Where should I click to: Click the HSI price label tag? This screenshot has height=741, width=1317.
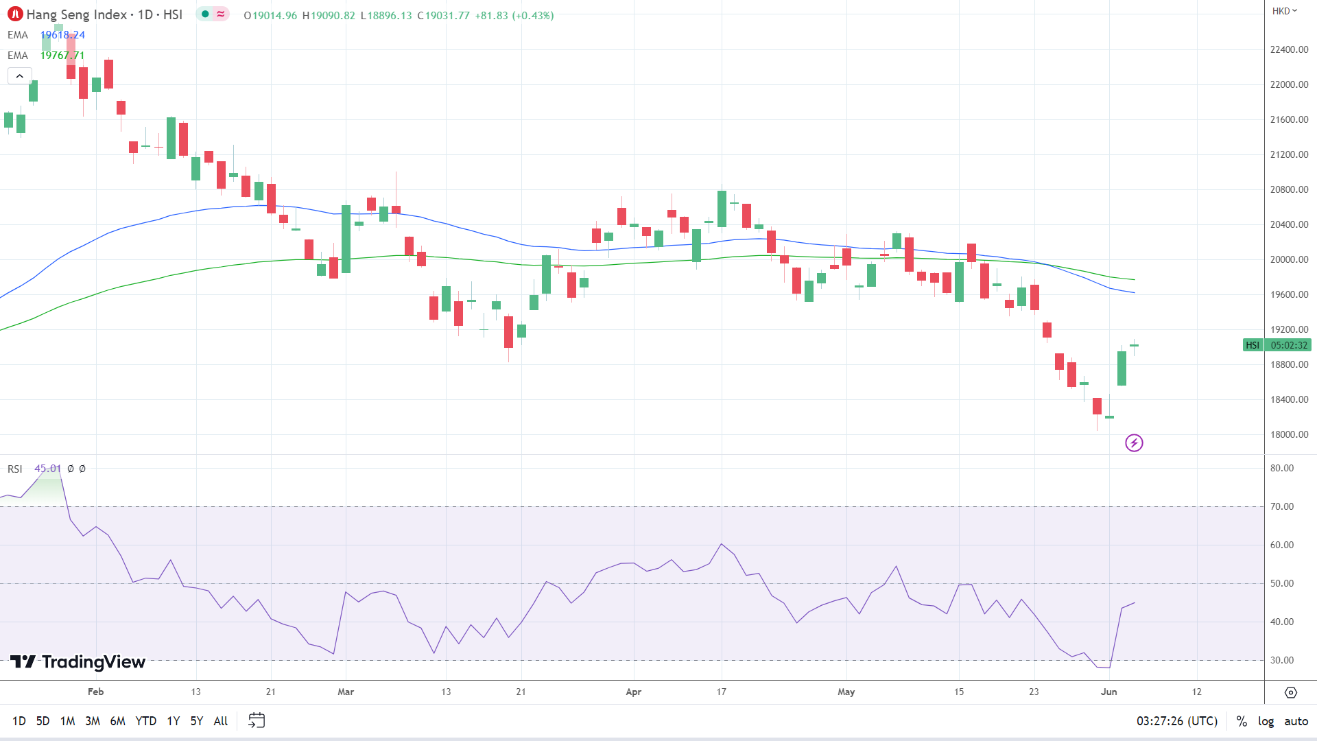(x=1253, y=345)
